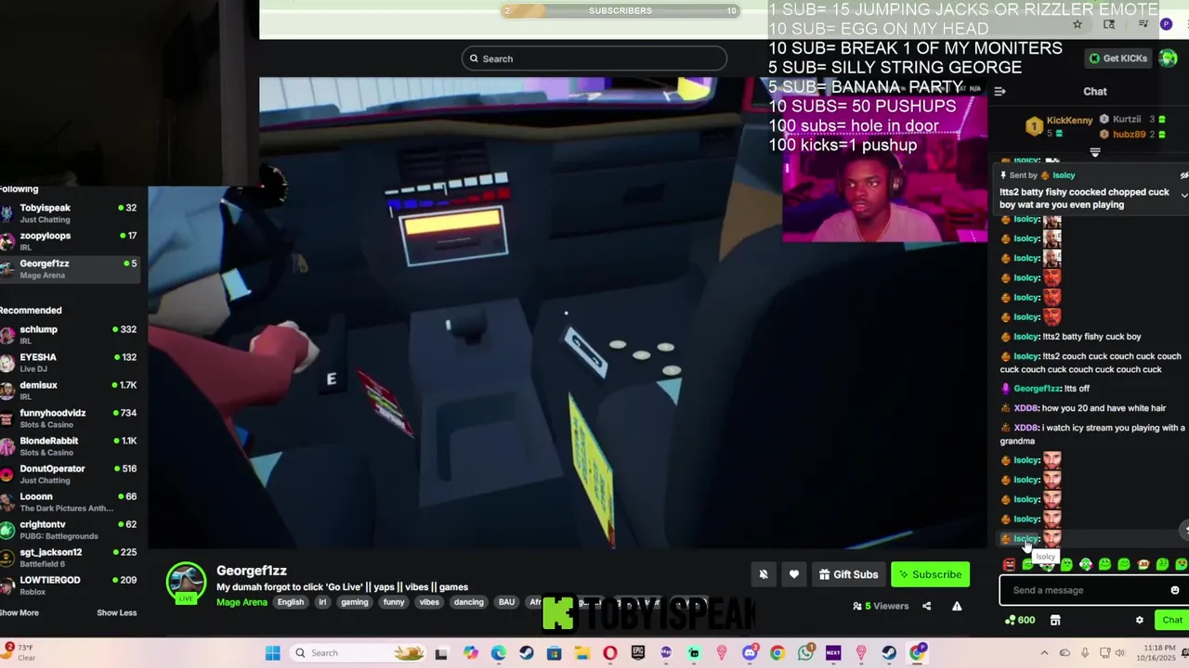The height and width of the screenshot is (668, 1189).
Task: Open the chat settings gear icon
Action: coord(1140,620)
